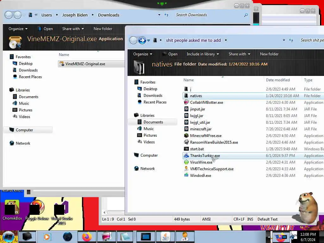The height and width of the screenshot is (243, 324).
Task: Open Visual Studio 2015 desktop shortcut
Action: (x=62, y=213)
